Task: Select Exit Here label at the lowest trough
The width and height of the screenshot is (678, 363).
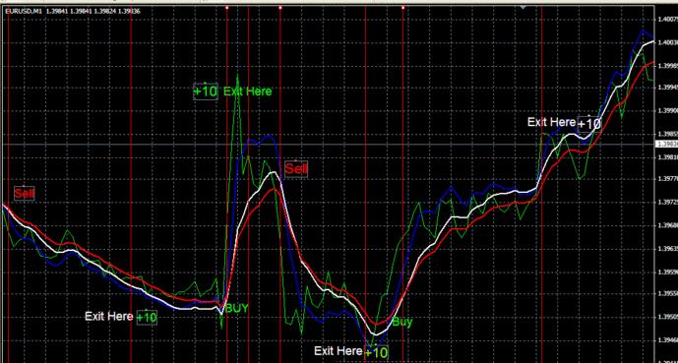Action: point(339,351)
